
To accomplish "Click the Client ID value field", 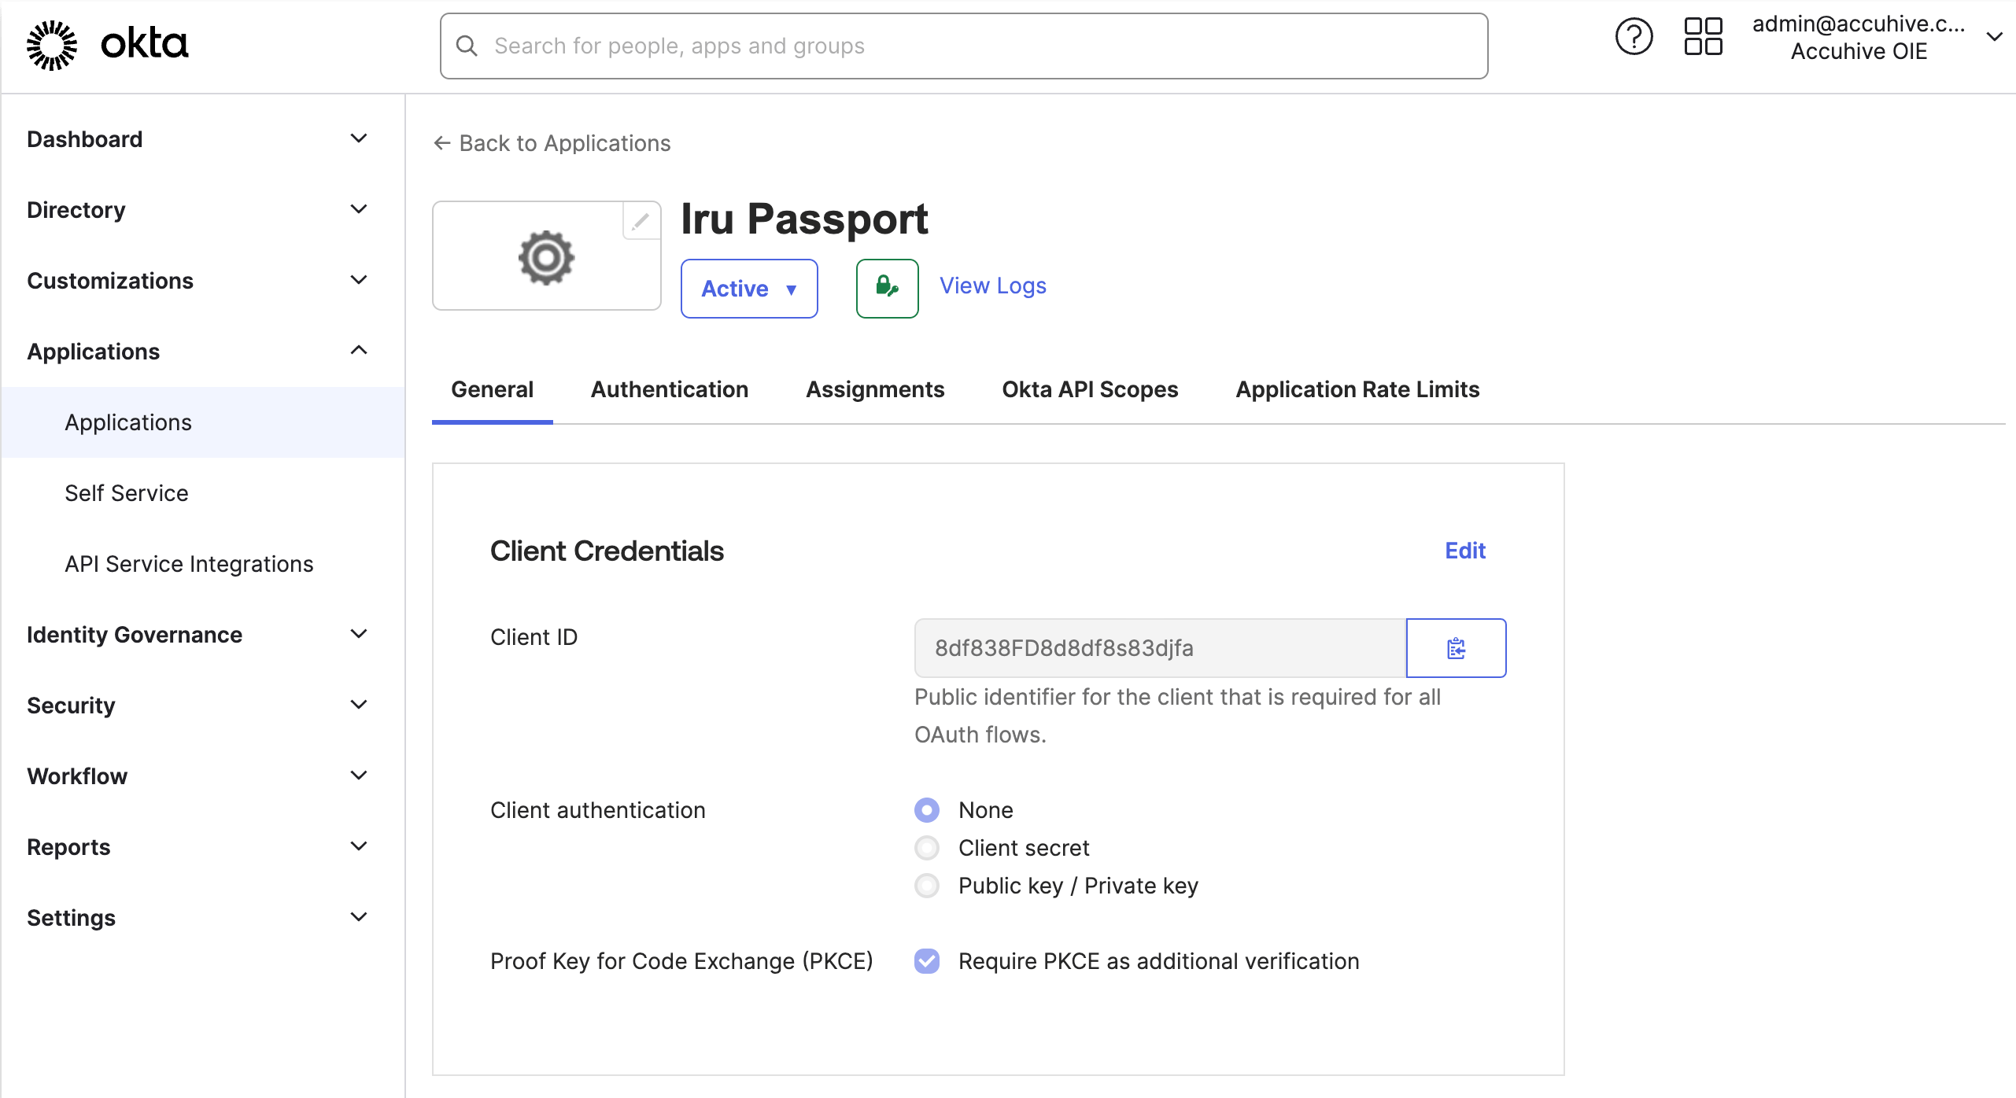I will [x=1160, y=648].
